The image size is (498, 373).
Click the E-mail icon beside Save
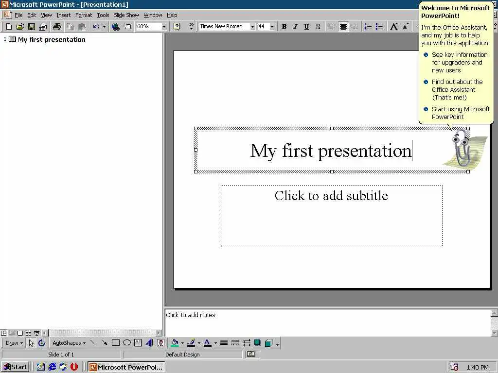point(43,27)
